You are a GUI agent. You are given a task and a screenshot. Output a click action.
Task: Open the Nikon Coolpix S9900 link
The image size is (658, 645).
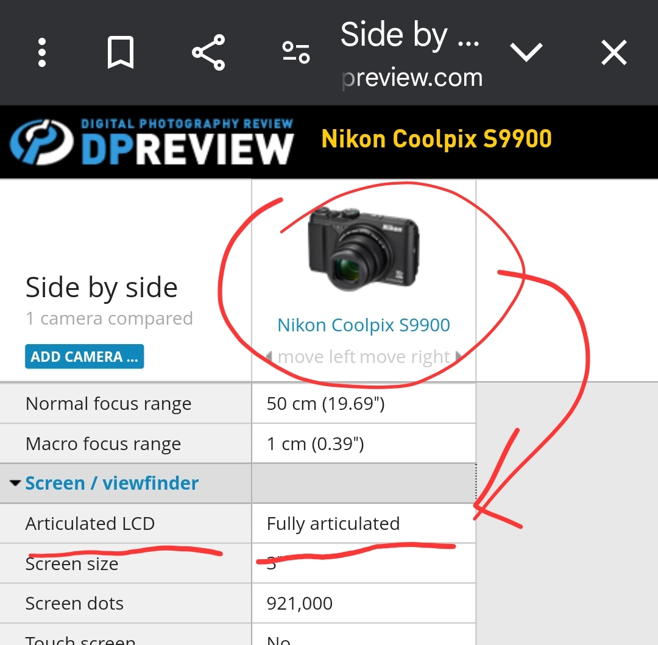point(363,325)
